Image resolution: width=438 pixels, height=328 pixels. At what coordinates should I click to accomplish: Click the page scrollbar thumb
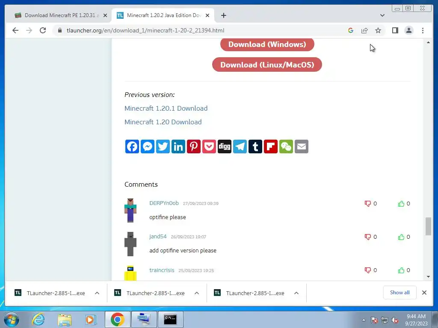pos(428,226)
